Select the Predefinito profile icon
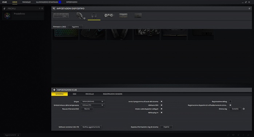The width and height of the screenshot is (254, 137). pos(7,16)
